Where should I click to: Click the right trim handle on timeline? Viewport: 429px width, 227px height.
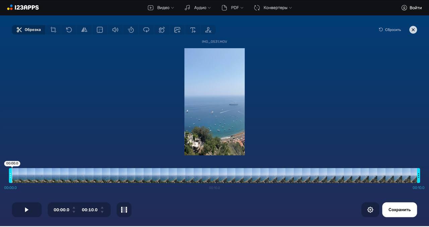click(x=418, y=175)
